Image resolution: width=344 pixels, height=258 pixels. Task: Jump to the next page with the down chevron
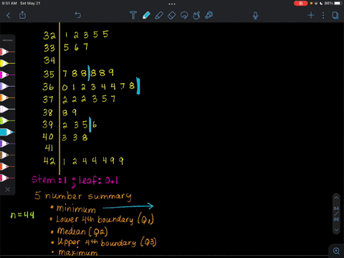(336, 230)
